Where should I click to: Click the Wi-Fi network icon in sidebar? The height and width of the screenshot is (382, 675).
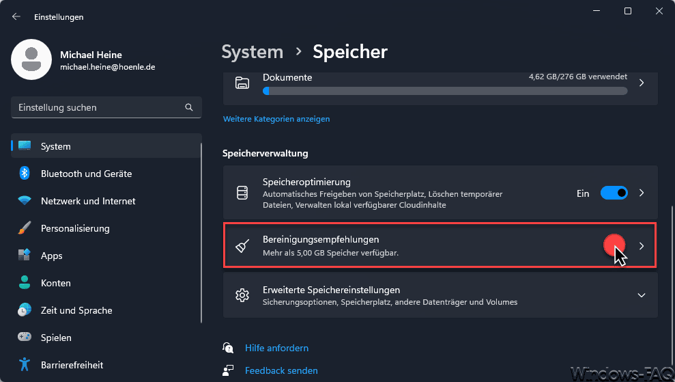coord(25,201)
